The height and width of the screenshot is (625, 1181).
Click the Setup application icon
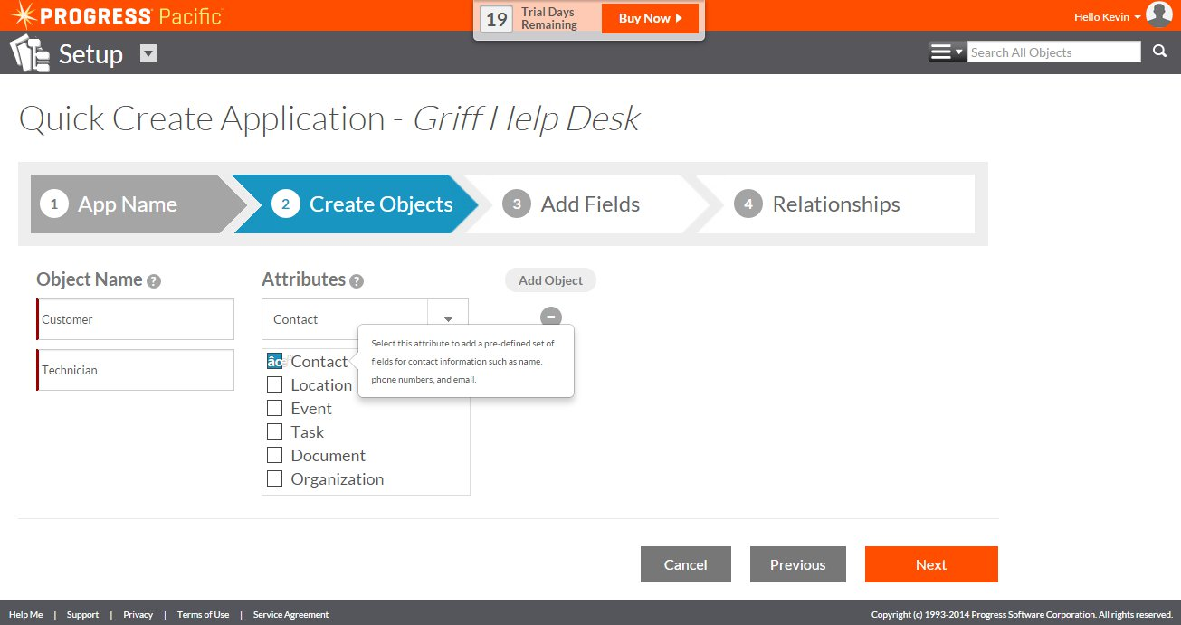(x=30, y=54)
